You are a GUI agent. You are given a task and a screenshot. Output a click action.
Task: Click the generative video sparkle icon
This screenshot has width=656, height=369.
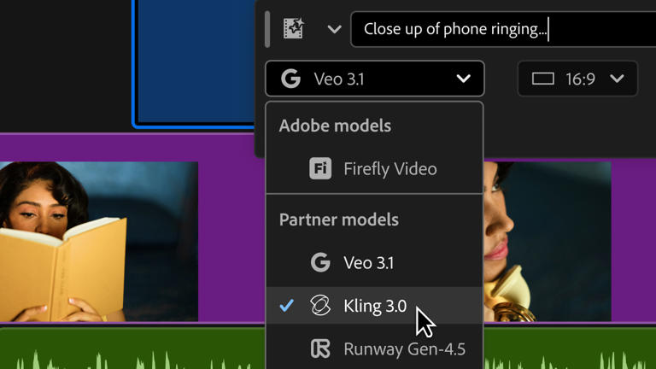coord(293,28)
